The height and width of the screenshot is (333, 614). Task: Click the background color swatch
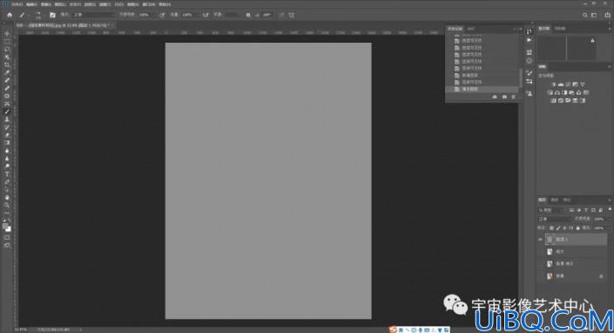(9, 229)
